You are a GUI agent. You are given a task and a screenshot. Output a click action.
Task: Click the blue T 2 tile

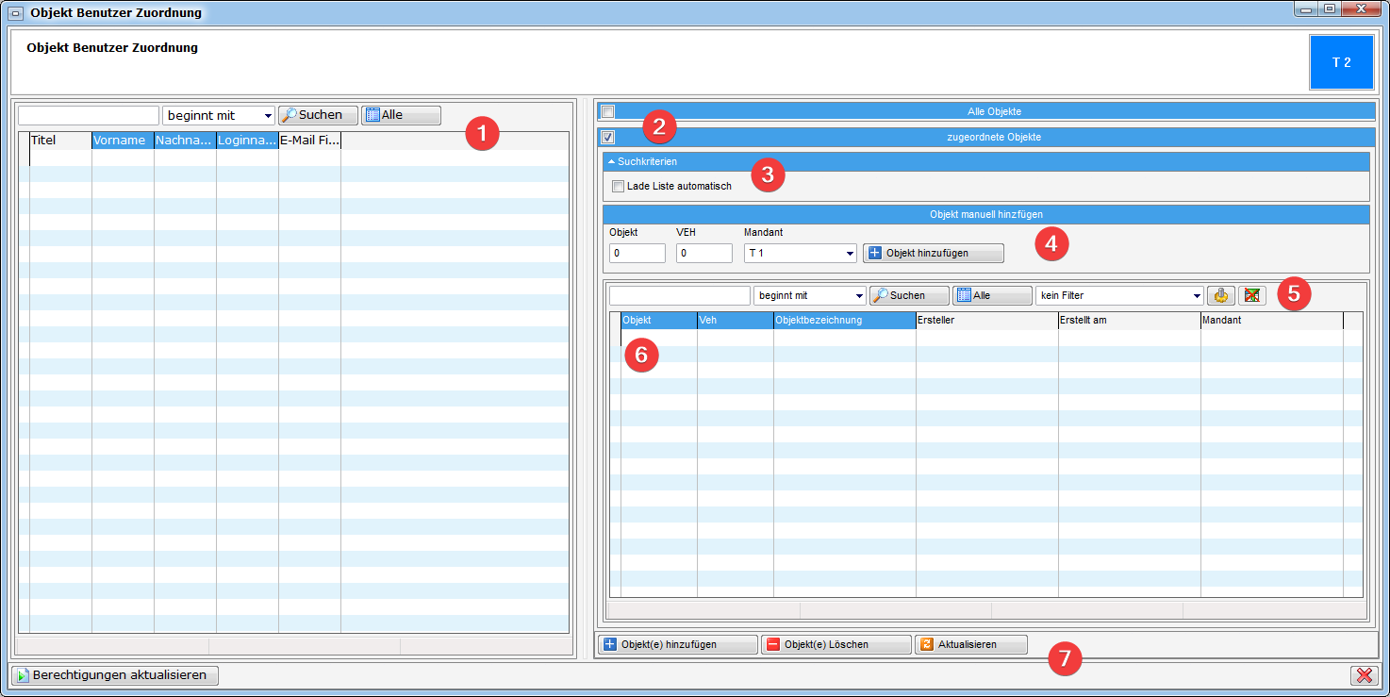[x=1341, y=62]
